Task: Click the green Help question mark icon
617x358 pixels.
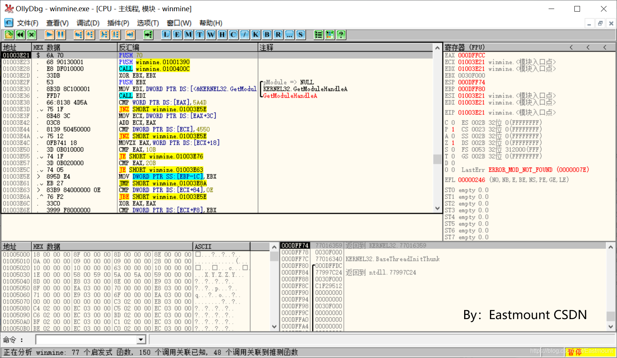Action: (341, 35)
